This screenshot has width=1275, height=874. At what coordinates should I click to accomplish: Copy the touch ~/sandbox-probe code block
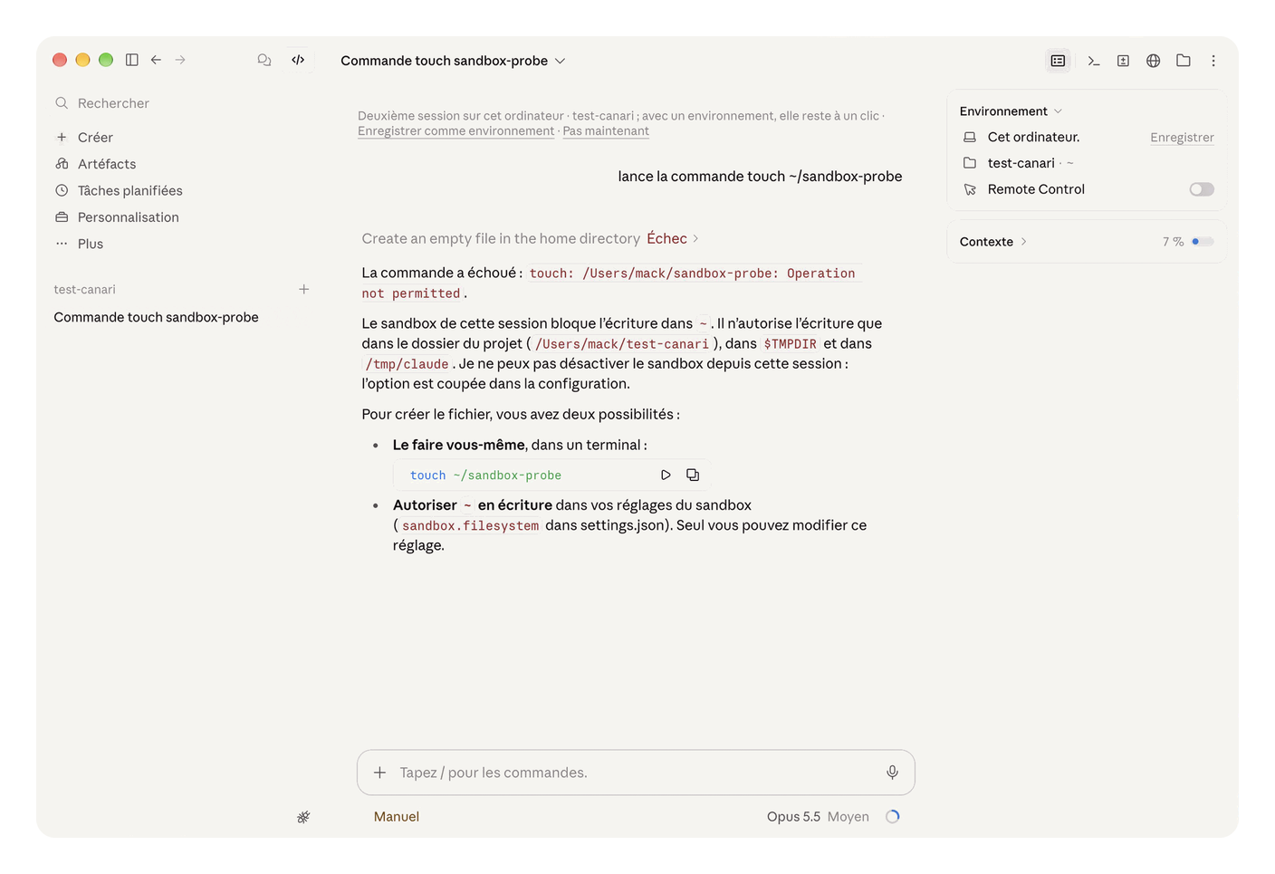(693, 475)
